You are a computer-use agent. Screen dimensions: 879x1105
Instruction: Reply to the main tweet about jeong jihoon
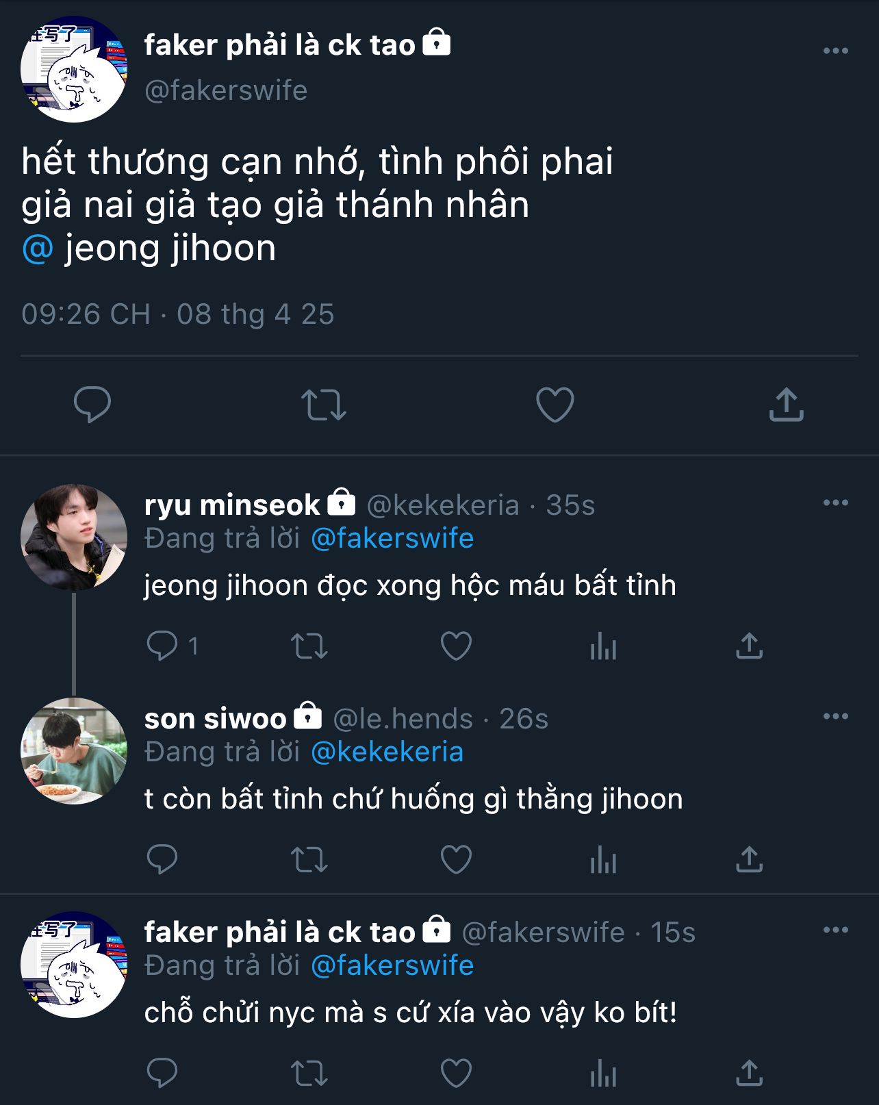click(x=92, y=404)
